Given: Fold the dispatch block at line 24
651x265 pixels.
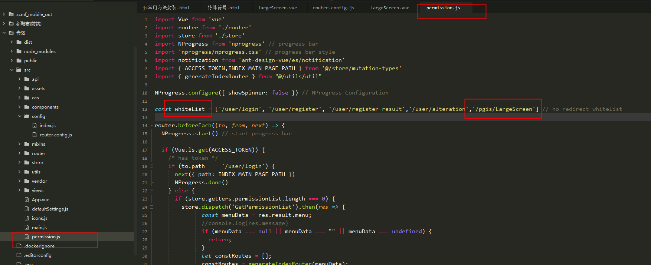Looking at the screenshot, I should [151, 207].
